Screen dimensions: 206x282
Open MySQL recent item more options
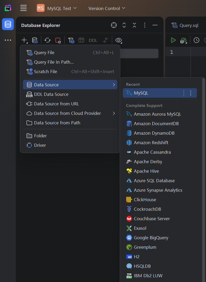point(190,93)
